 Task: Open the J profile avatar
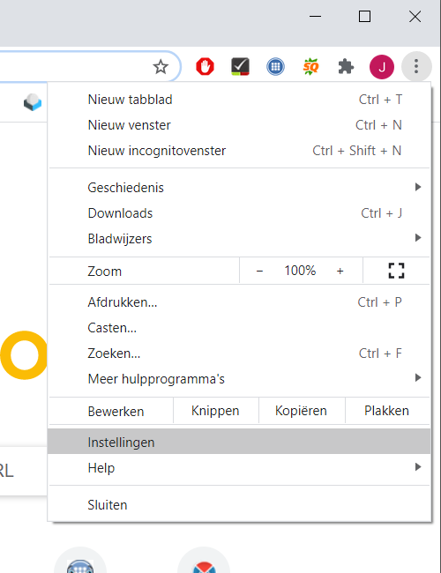(x=382, y=67)
